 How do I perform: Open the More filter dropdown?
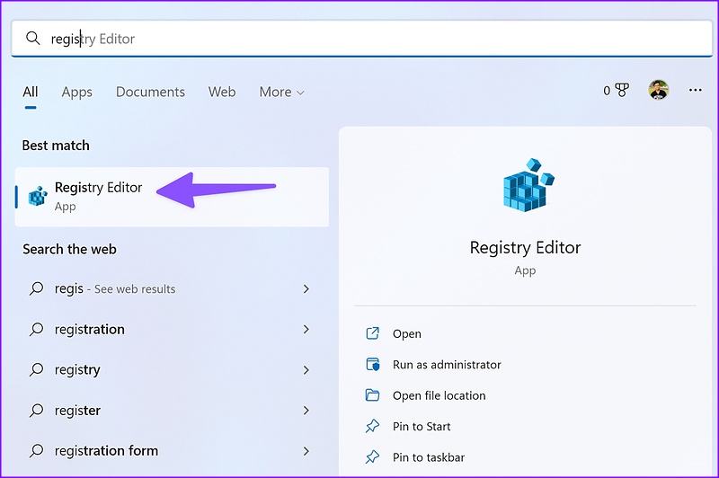tap(281, 93)
